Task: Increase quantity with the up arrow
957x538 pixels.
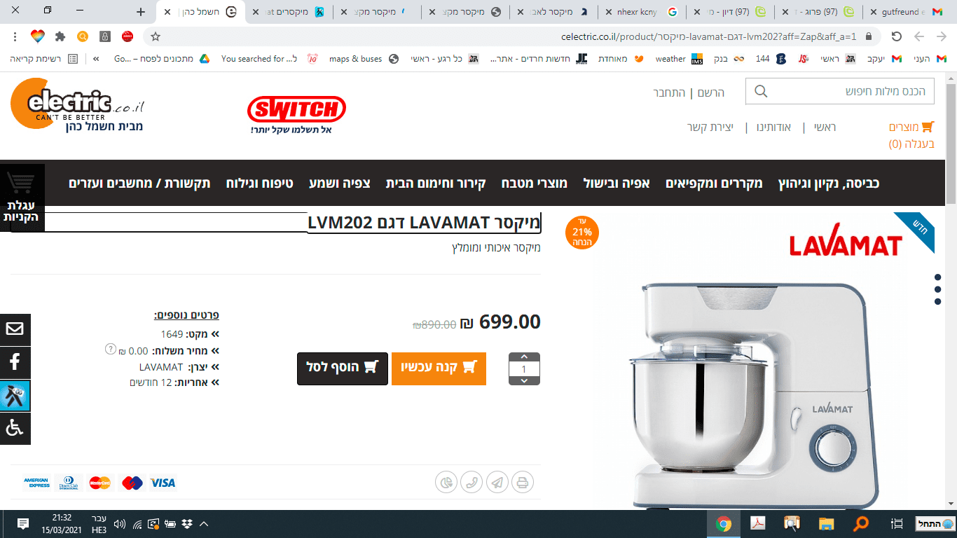Action: tap(524, 357)
